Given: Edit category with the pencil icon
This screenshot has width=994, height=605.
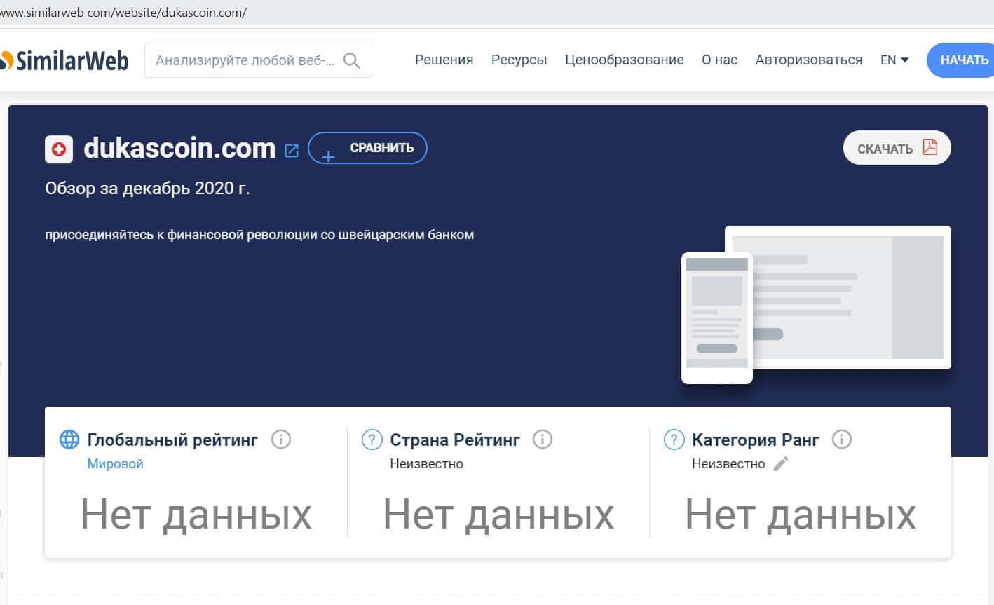Looking at the screenshot, I should (781, 463).
